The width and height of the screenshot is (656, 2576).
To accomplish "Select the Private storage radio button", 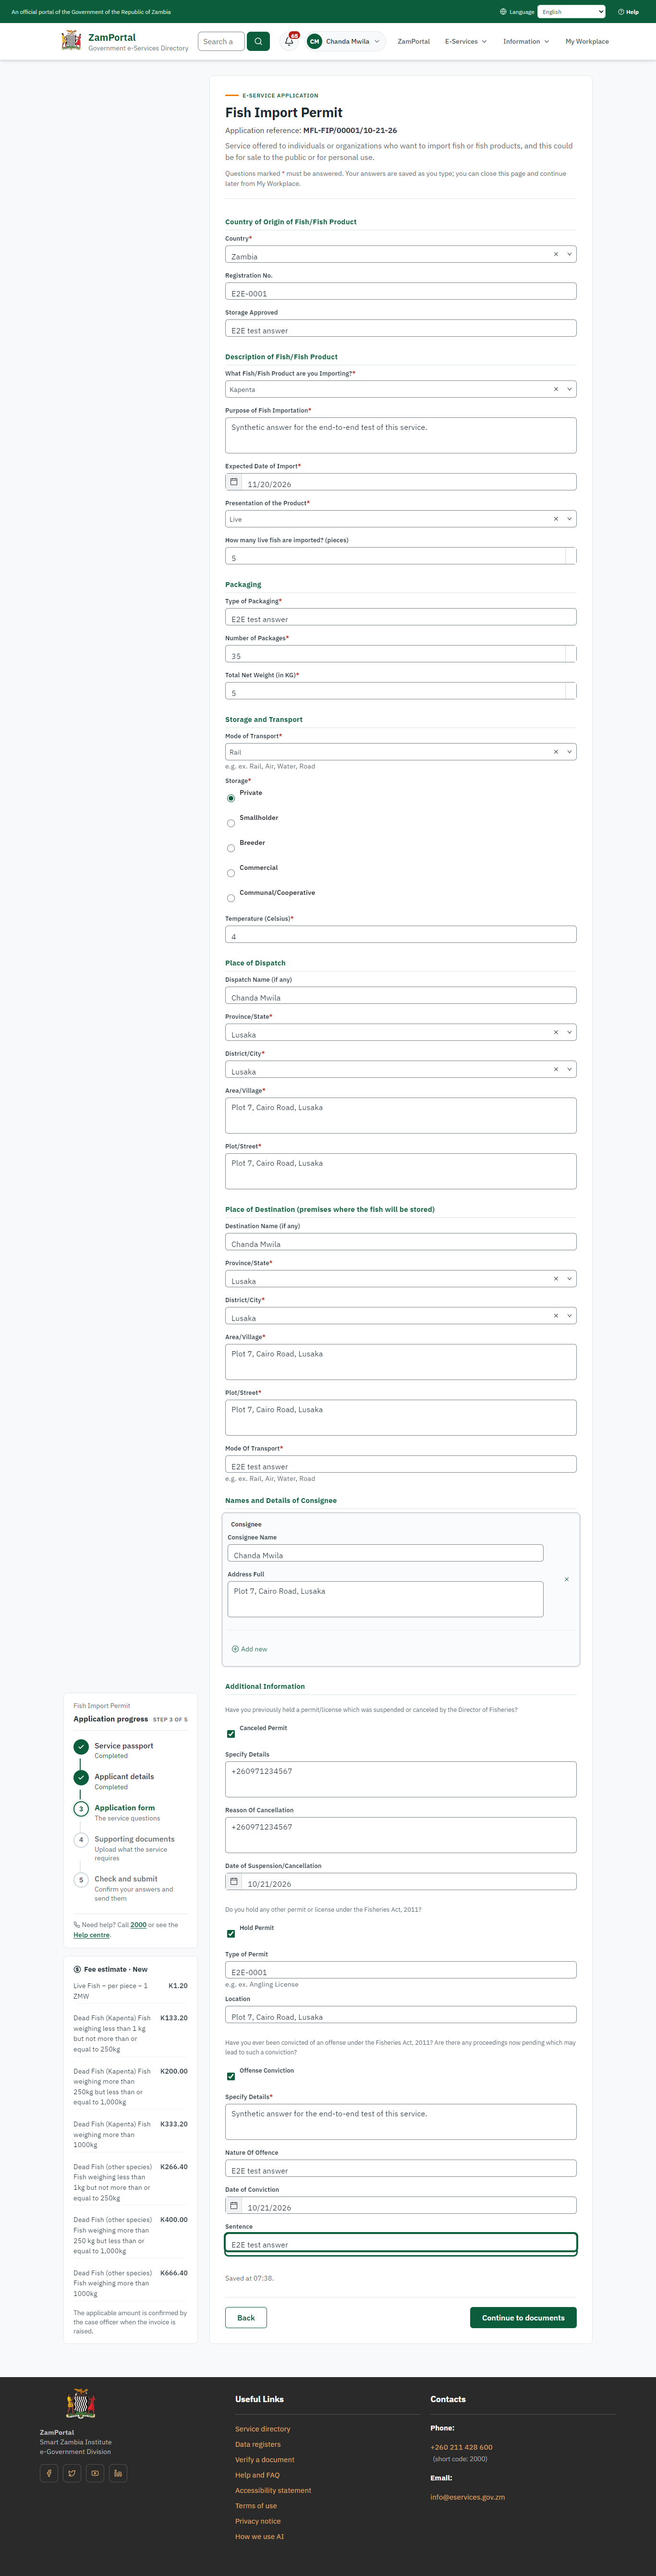I will [231, 798].
